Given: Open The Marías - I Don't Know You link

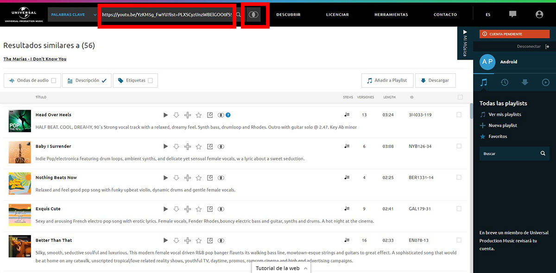Looking at the screenshot, I should click(x=35, y=59).
